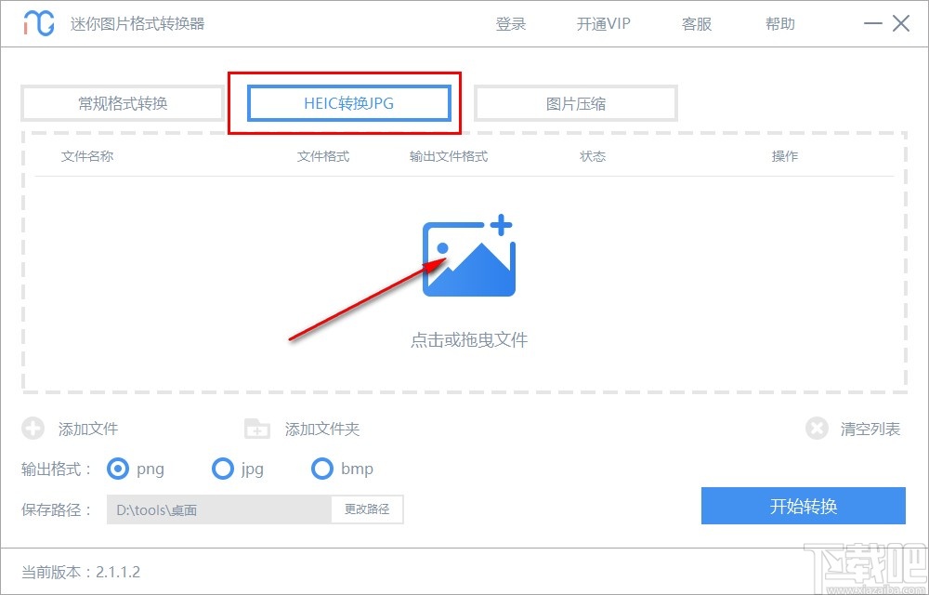Click the add file plus icon
This screenshot has height=595, width=929.
33,429
